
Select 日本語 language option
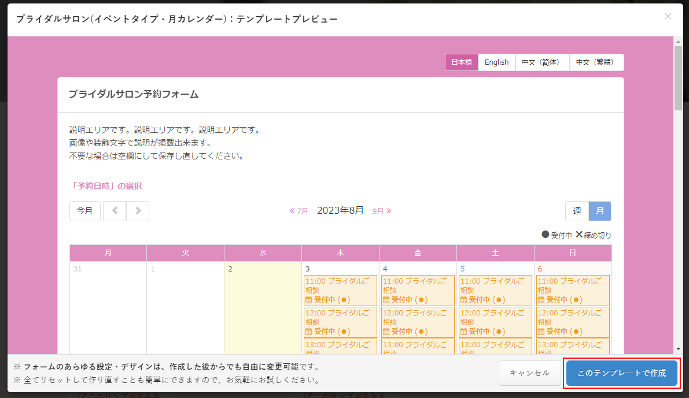click(462, 62)
